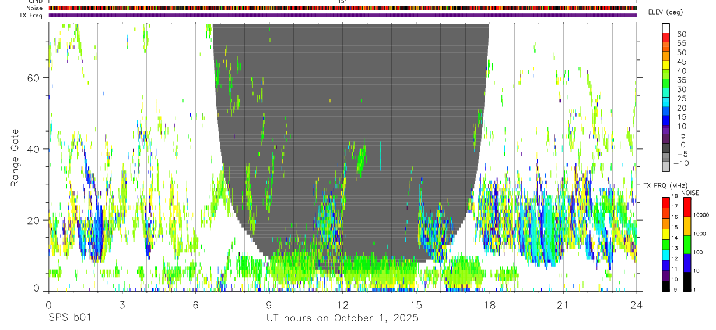Screen dimensions: 716x330
Task: Click the 'Range Gate' y-axis label
Action: (15, 157)
